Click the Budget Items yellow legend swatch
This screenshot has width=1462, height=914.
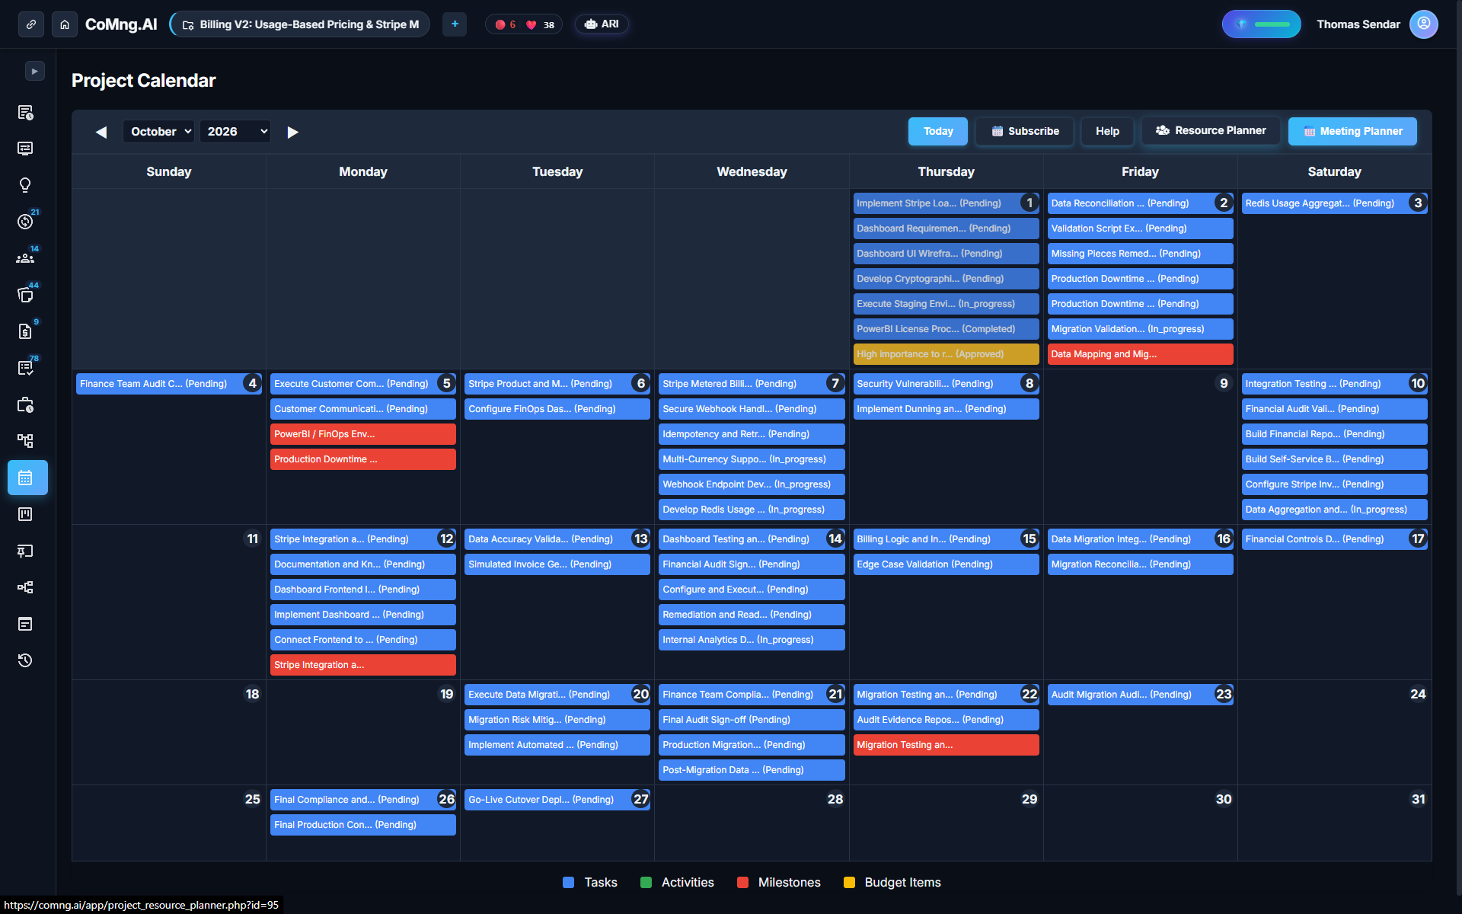click(849, 882)
